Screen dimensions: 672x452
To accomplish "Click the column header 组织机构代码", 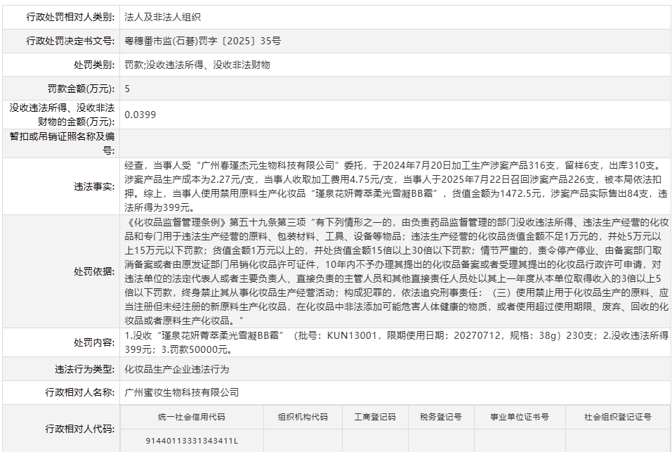I will point(303,417).
